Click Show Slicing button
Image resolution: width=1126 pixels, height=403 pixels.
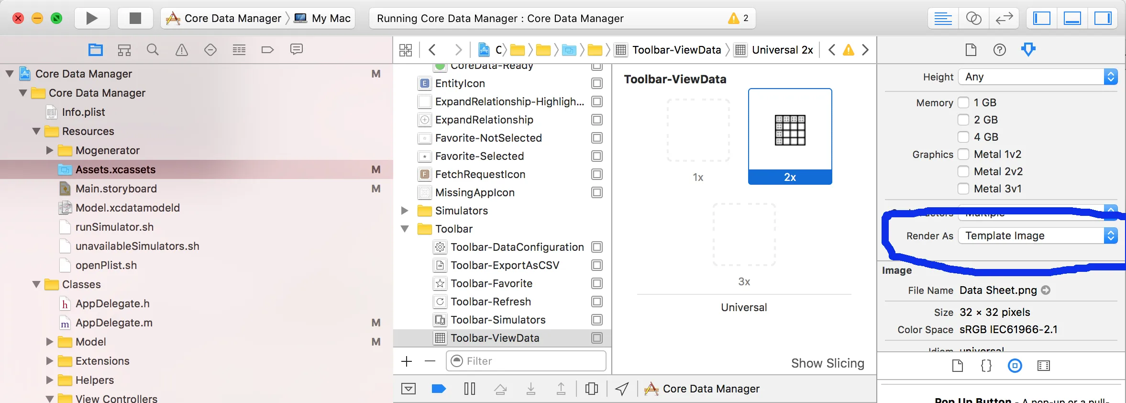tap(827, 364)
